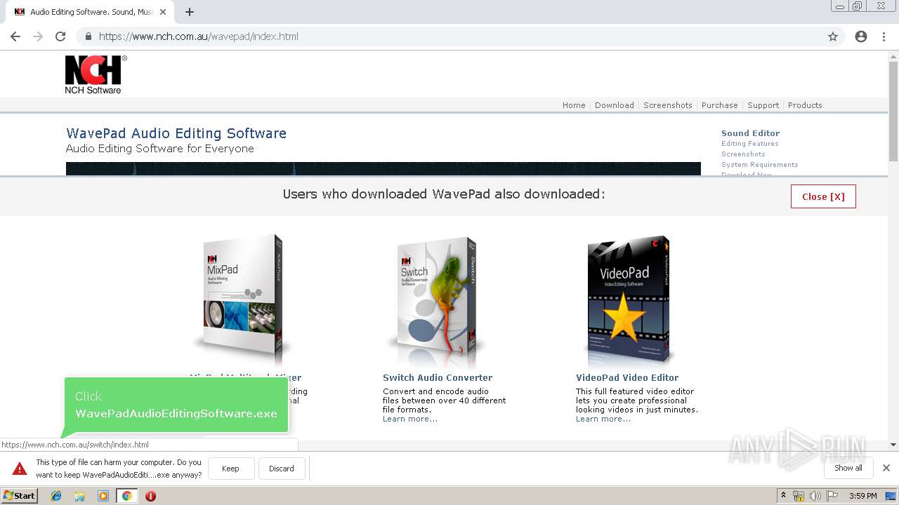Open the Products navigation link
This screenshot has width=899, height=505.
[x=805, y=105]
